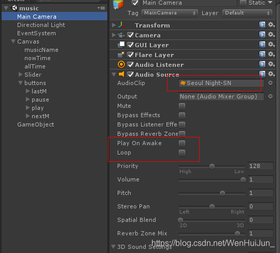Click the Main Camera name field
This screenshot has width=280, height=253.
tap(189, 3)
